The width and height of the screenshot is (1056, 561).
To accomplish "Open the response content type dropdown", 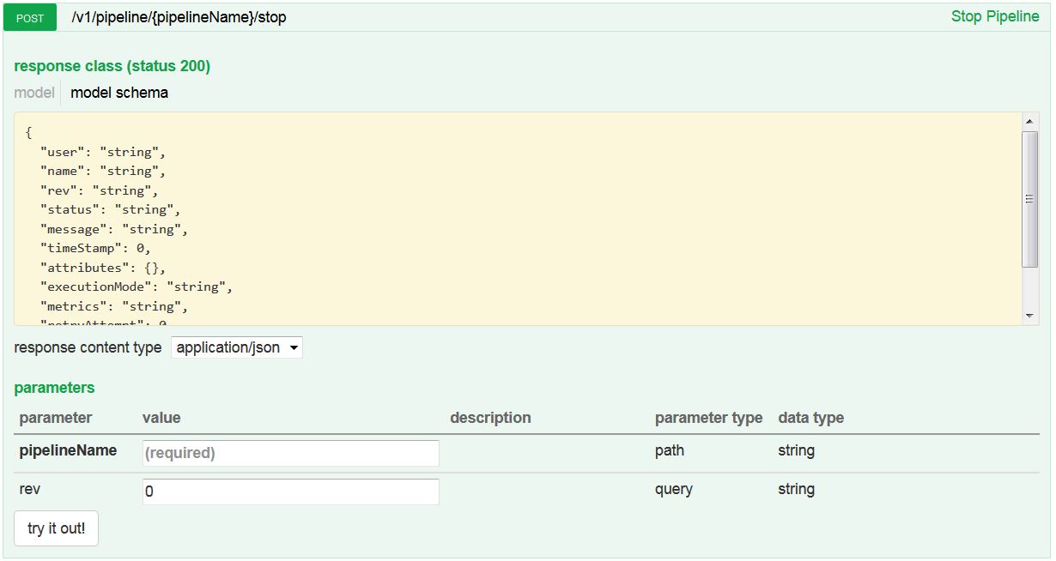I will [x=237, y=347].
